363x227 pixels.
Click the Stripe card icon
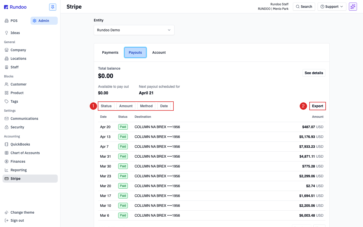coord(7,179)
